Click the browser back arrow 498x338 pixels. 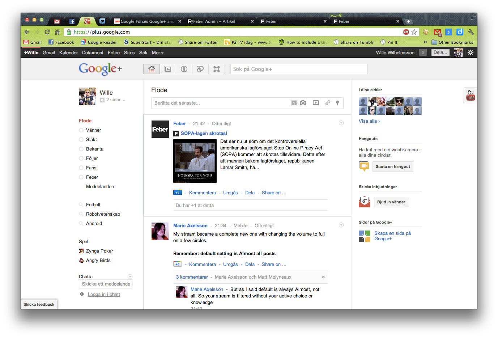pos(27,32)
